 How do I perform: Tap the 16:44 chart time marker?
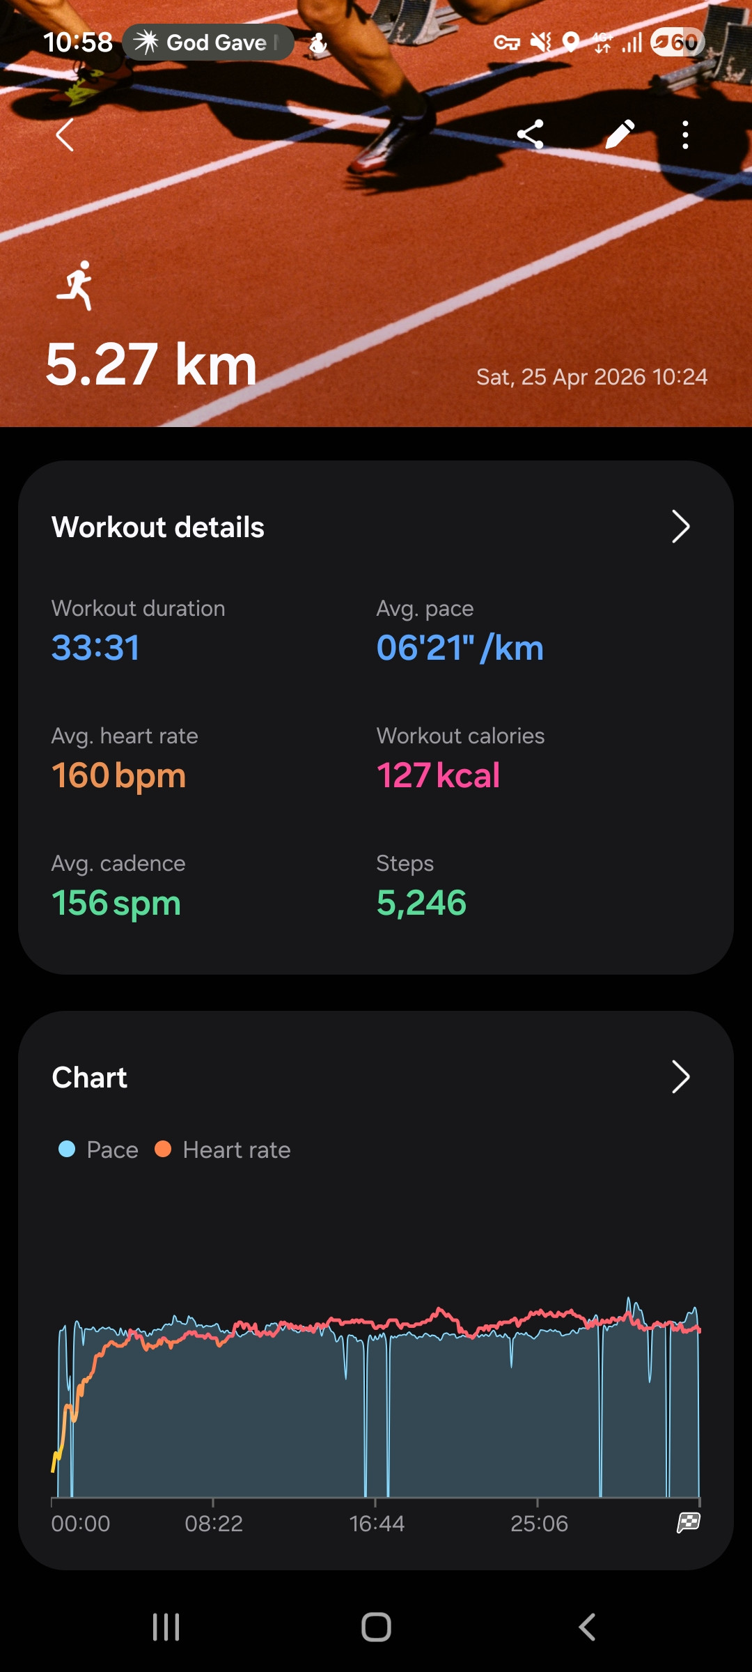click(377, 1524)
